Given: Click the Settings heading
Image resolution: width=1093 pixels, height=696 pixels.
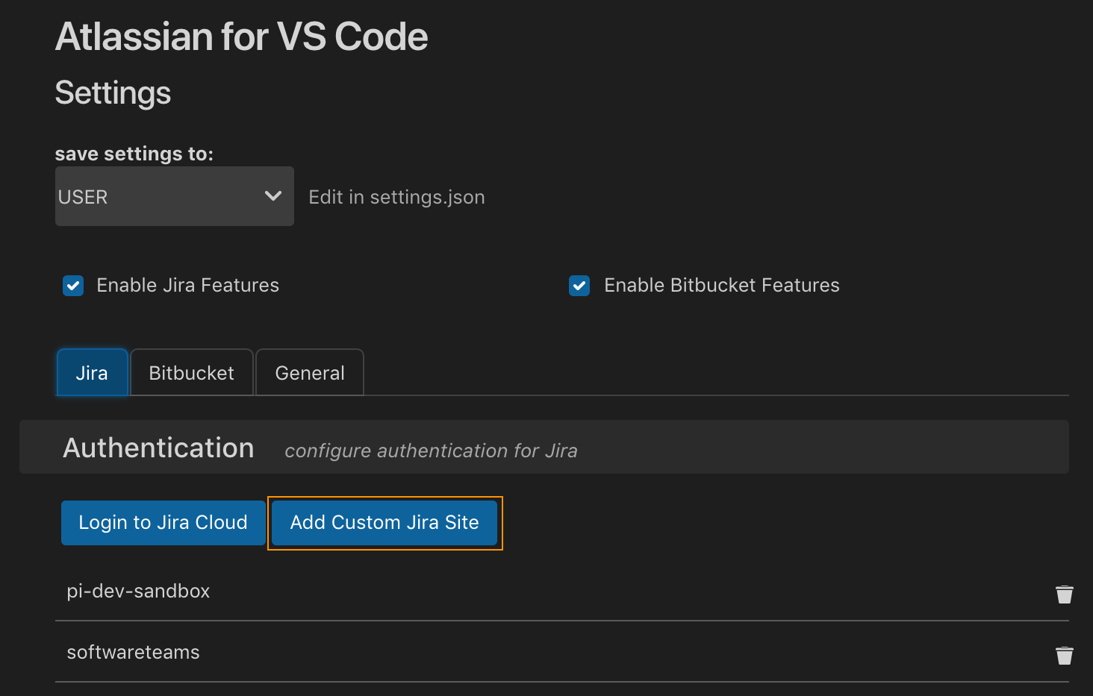Looking at the screenshot, I should coord(113,93).
